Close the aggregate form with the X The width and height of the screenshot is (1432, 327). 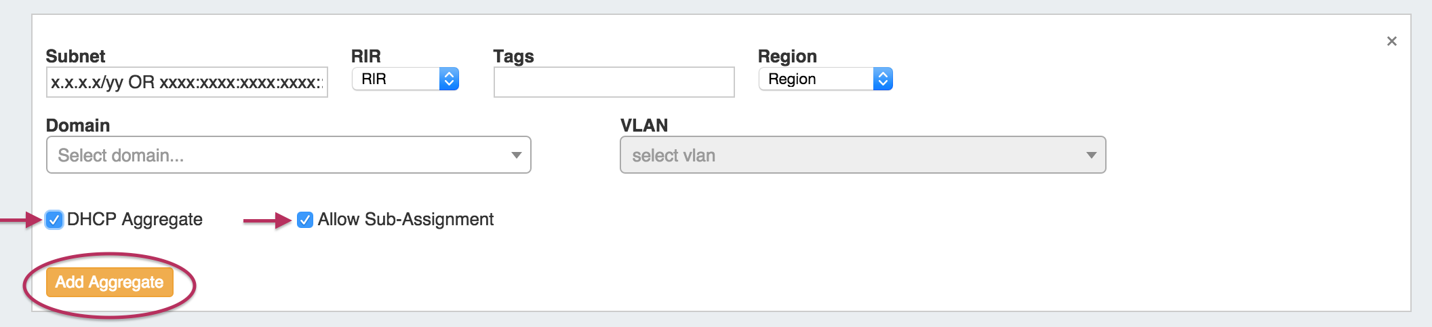[1391, 41]
